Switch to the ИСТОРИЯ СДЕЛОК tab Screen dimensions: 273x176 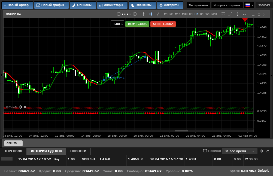pyautogui.click(x=46, y=151)
